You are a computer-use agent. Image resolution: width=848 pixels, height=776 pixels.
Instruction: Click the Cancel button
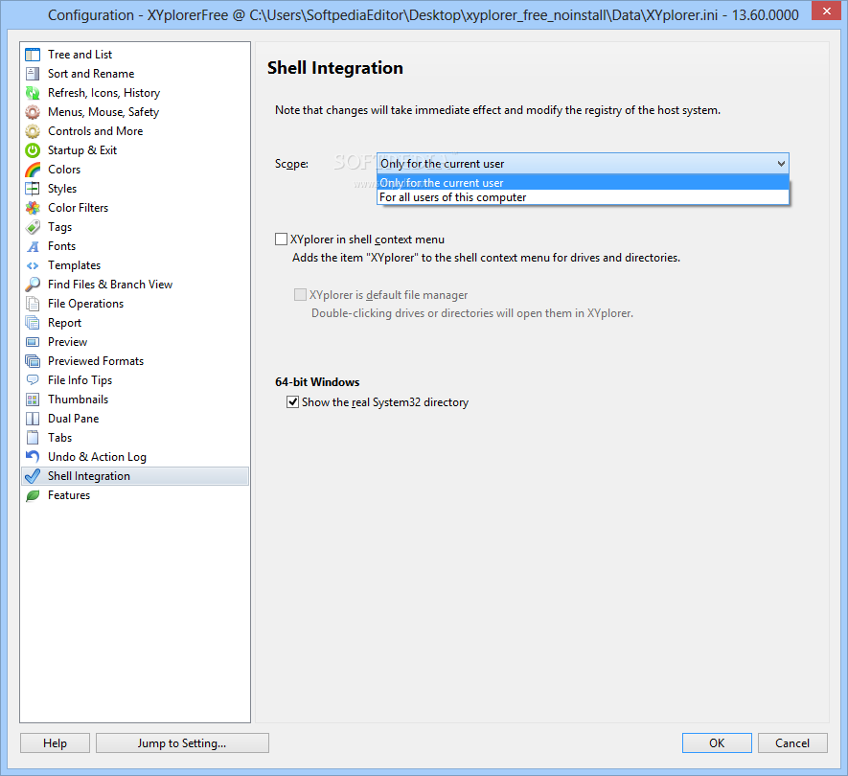coord(792,743)
